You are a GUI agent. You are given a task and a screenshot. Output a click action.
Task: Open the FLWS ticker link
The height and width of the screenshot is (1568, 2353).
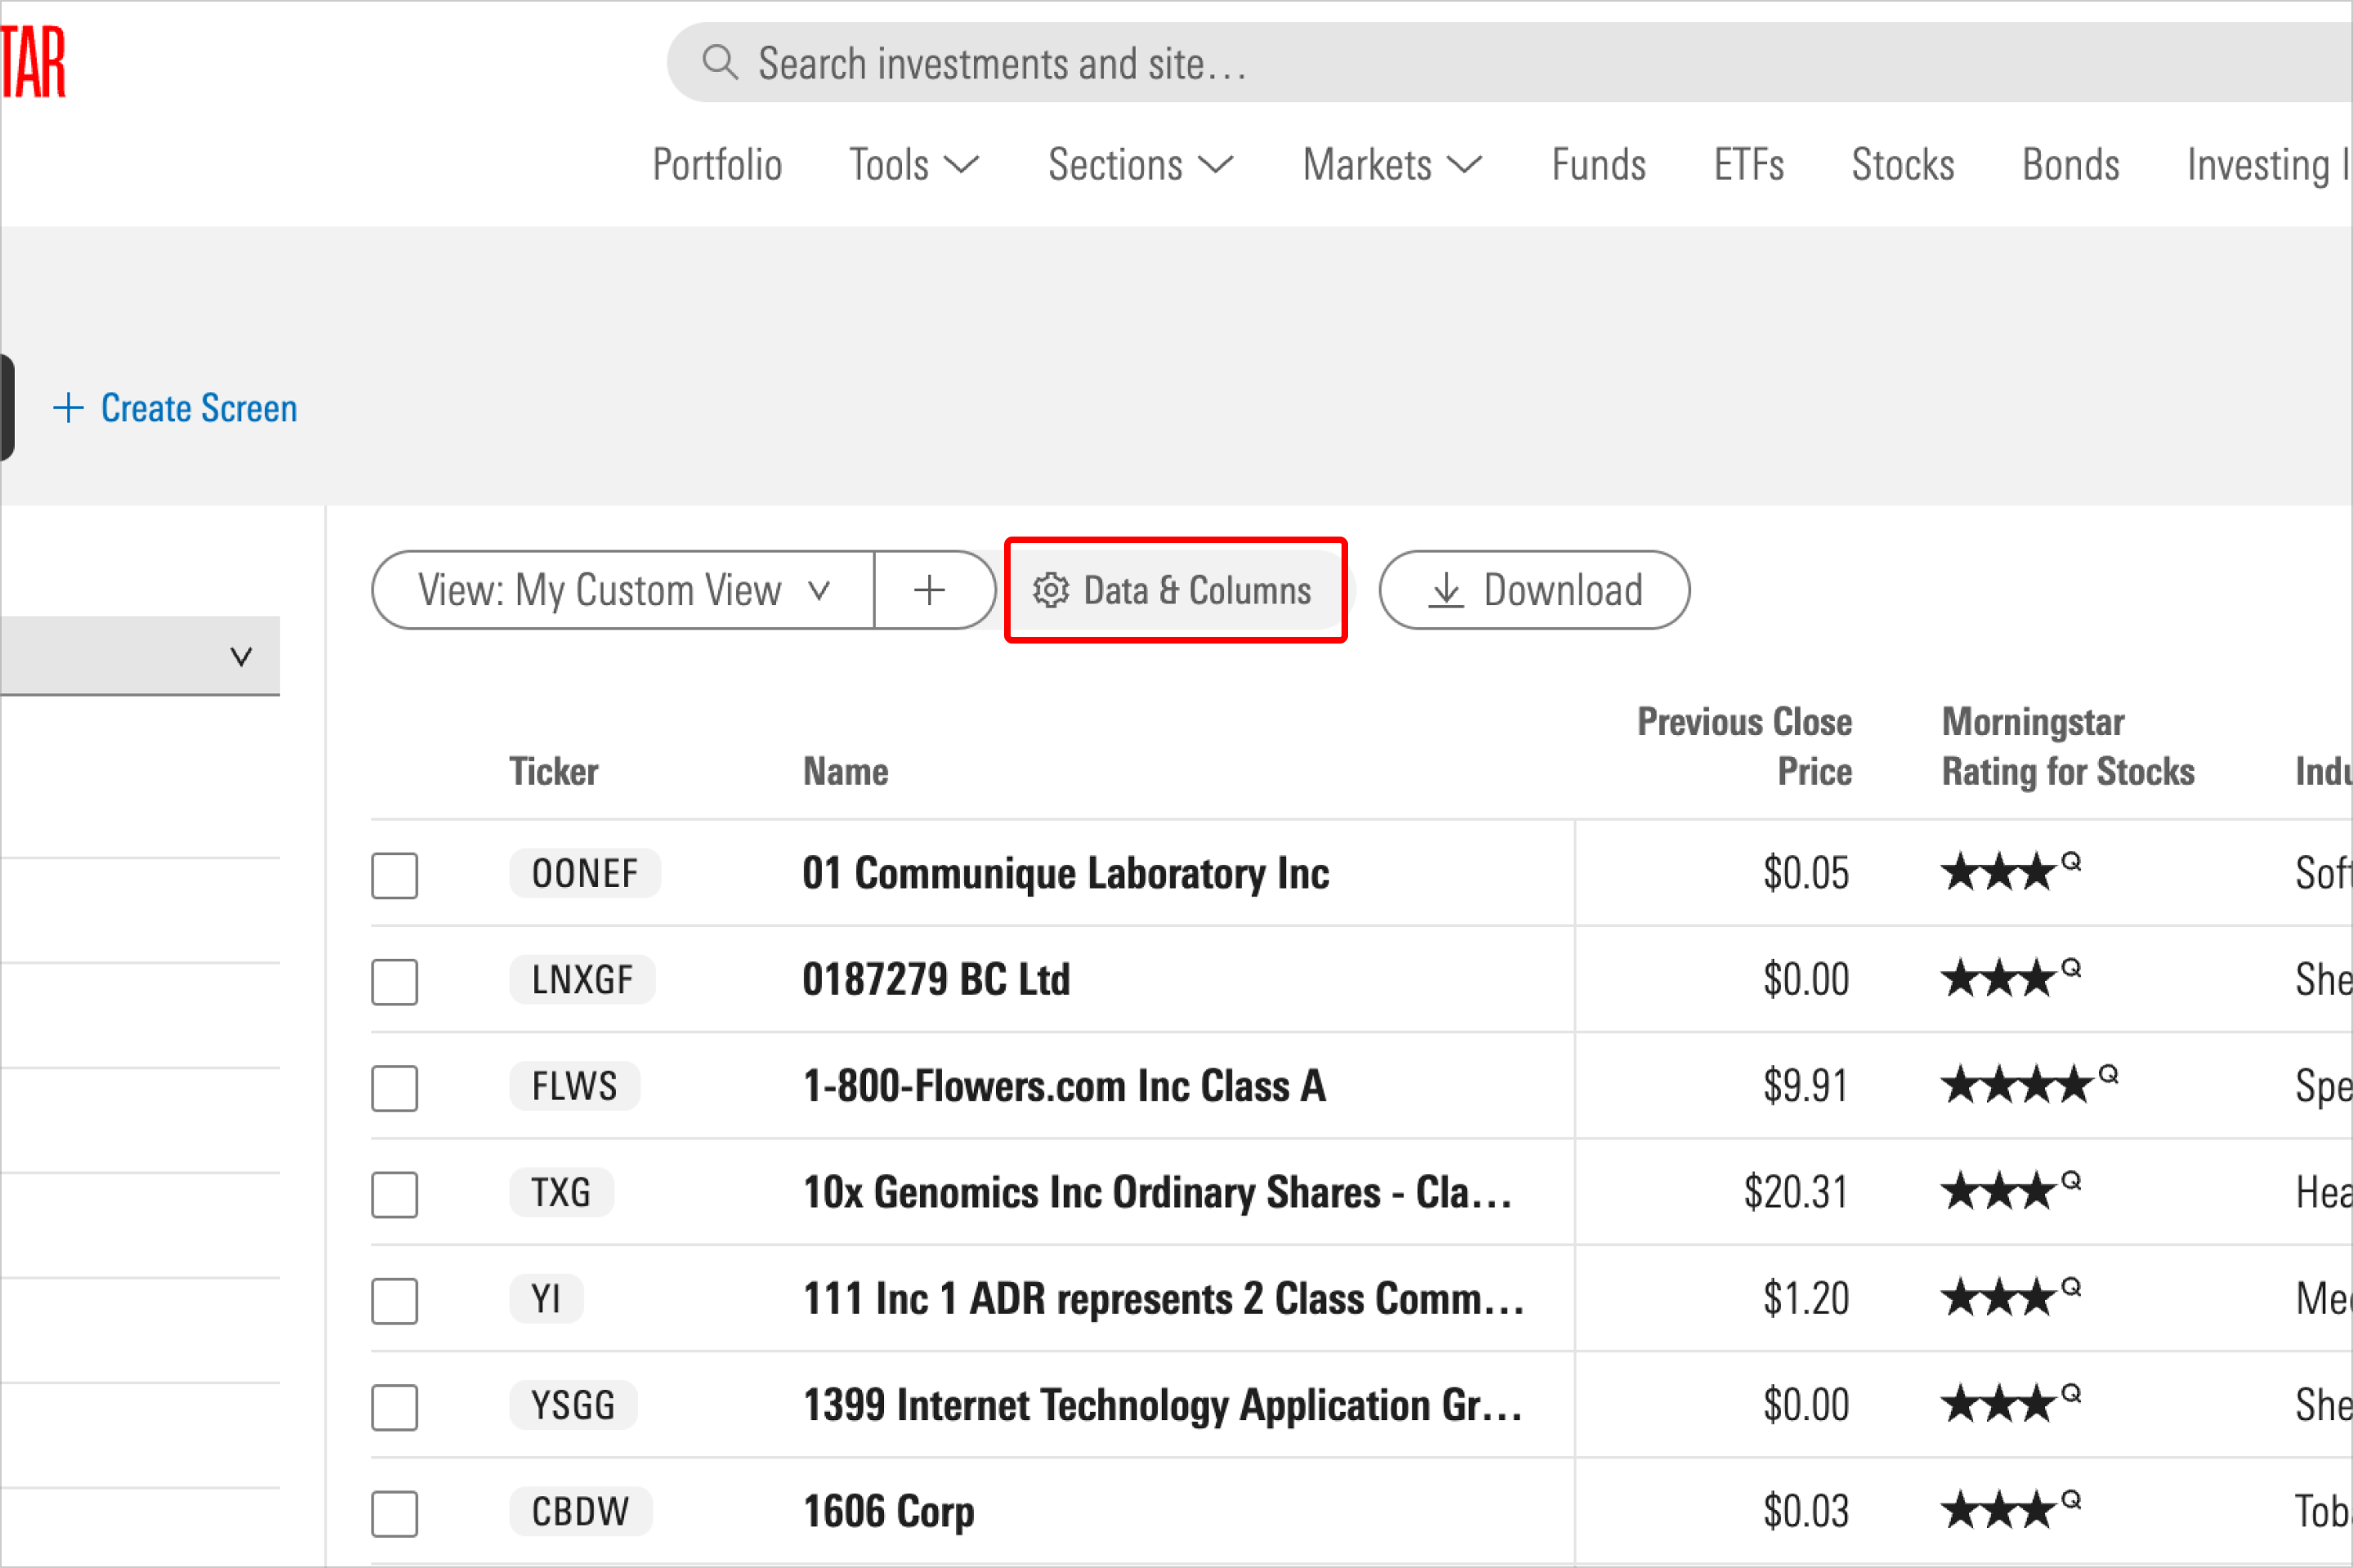(574, 1086)
